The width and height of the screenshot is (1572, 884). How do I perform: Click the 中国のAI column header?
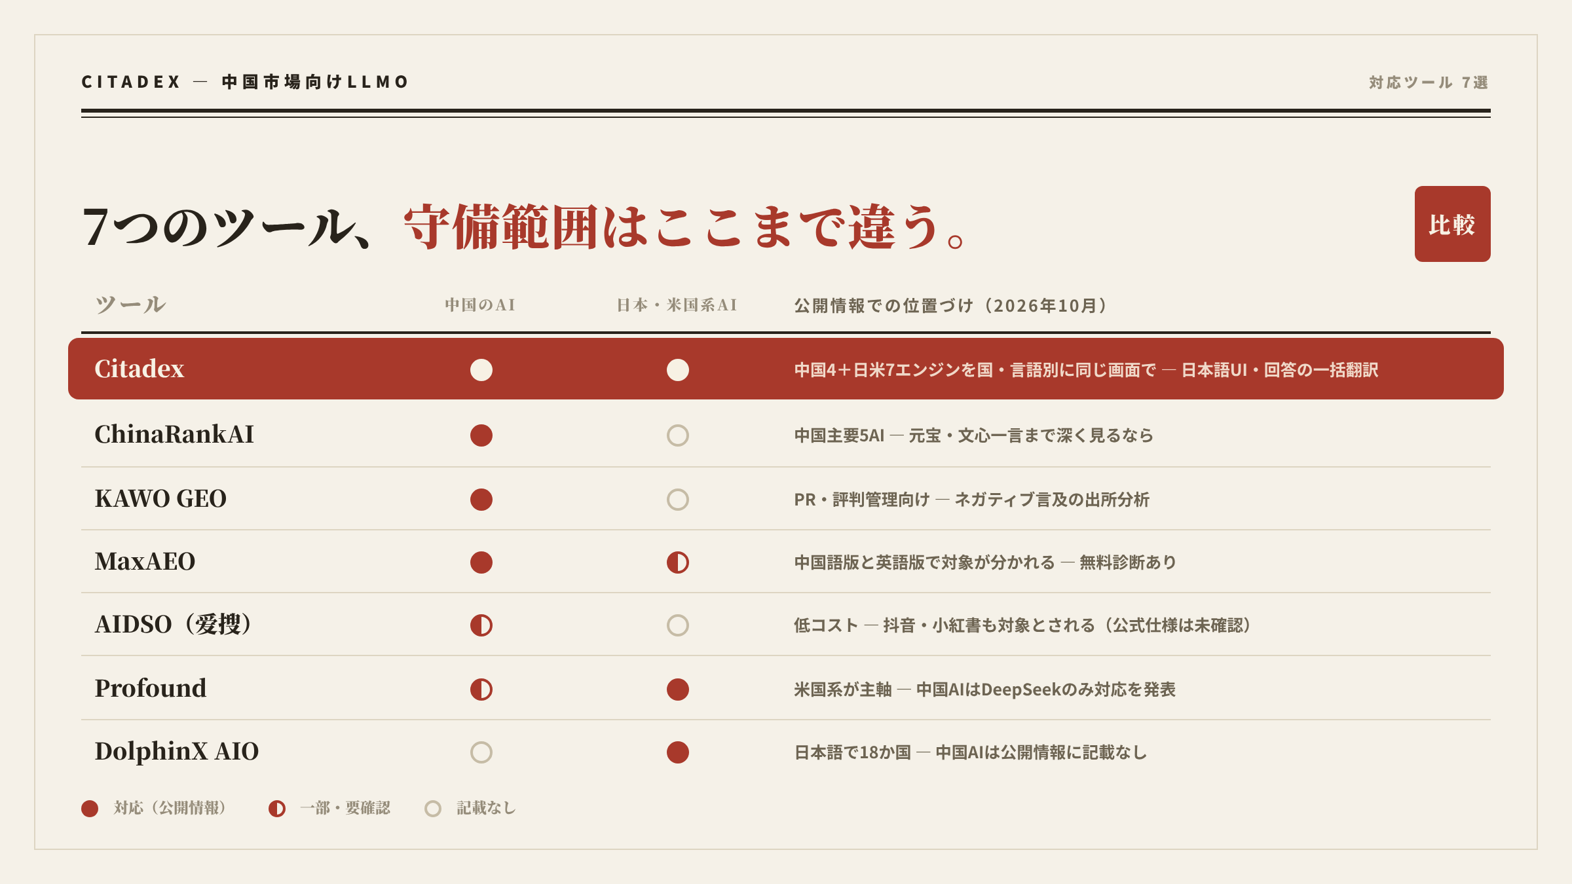pyautogui.click(x=480, y=305)
